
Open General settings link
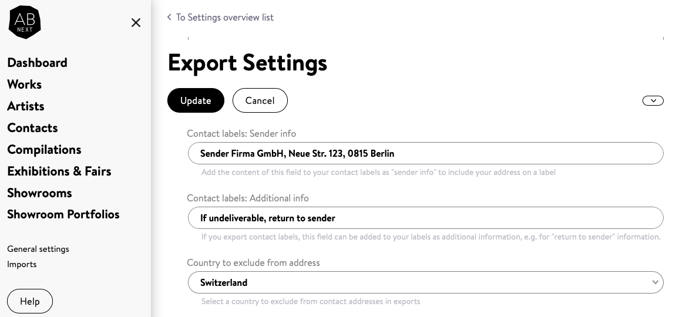(38, 249)
